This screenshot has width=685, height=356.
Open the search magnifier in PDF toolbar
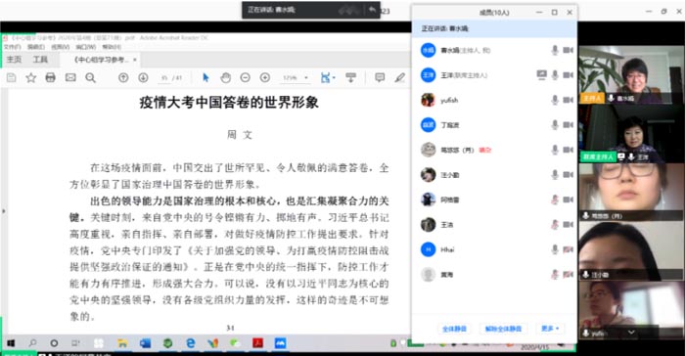point(90,77)
